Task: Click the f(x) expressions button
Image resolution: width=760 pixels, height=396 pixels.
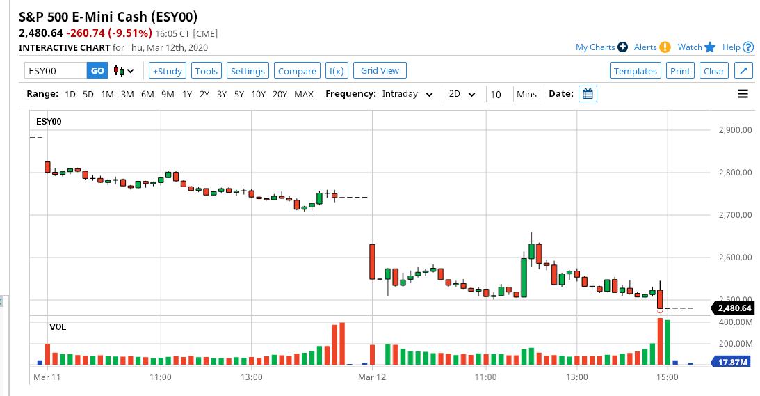Action: (337, 70)
